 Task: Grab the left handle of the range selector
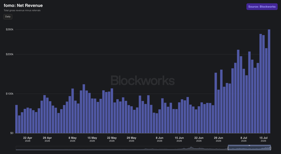tap(228, 148)
